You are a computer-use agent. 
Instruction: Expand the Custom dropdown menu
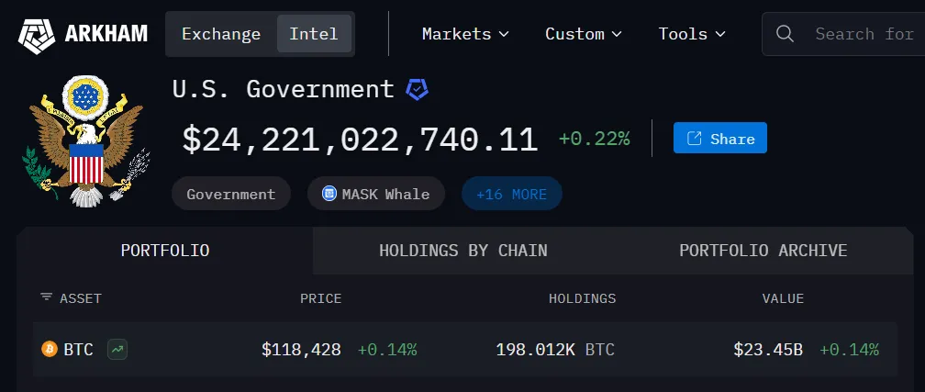click(584, 34)
